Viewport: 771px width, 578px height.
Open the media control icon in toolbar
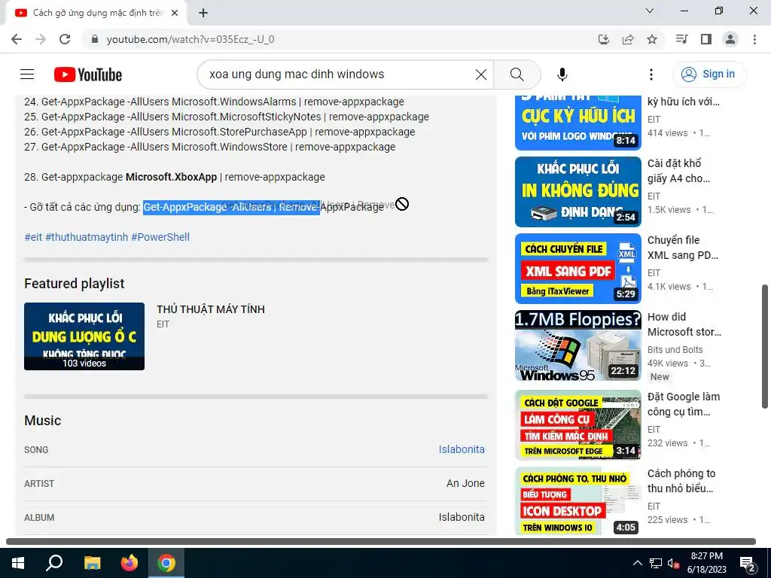681,39
